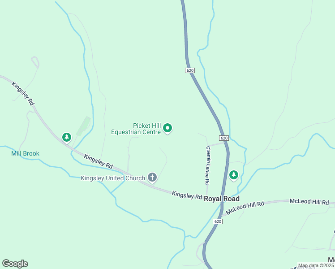Click the rightmost McLeod Hill Rd label
Image resolution: width=335 pixels, height=269 pixels.
pyautogui.click(x=309, y=202)
